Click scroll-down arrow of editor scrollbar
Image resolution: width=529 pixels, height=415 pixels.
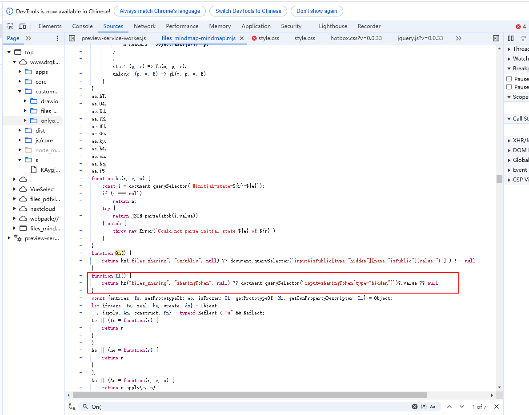pyautogui.click(x=499, y=387)
